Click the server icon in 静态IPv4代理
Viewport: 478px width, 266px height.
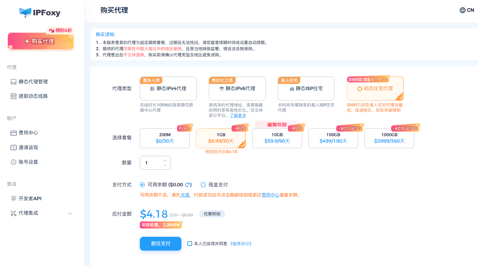click(x=152, y=89)
